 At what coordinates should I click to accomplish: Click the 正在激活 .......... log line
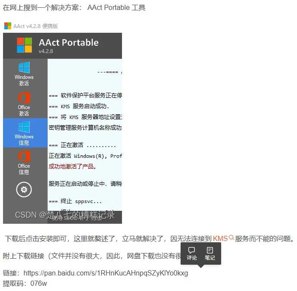pos(82,145)
